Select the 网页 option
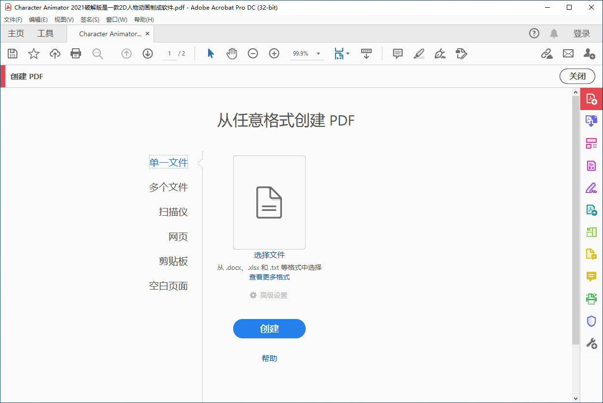Viewport: 603px width, 403px height. point(178,237)
